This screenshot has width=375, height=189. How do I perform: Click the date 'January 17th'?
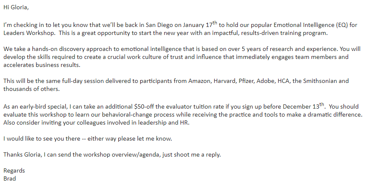(x=200, y=24)
